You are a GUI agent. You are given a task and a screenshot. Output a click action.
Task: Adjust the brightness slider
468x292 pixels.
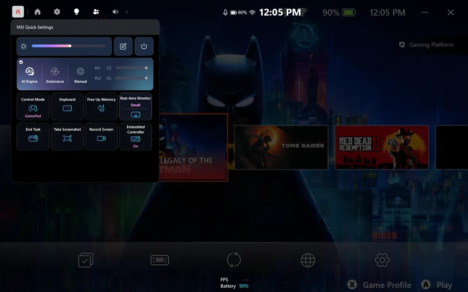pyautogui.click(x=68, y=46)
